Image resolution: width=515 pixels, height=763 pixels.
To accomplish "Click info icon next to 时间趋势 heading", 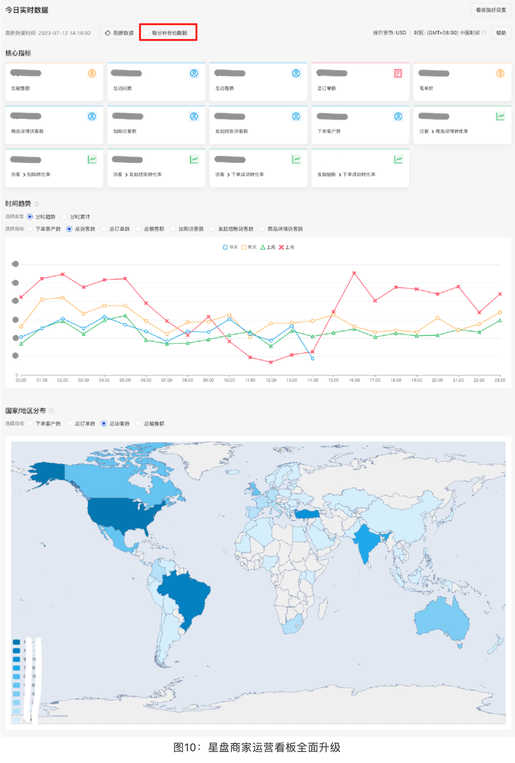I will [x=37, y=204].
